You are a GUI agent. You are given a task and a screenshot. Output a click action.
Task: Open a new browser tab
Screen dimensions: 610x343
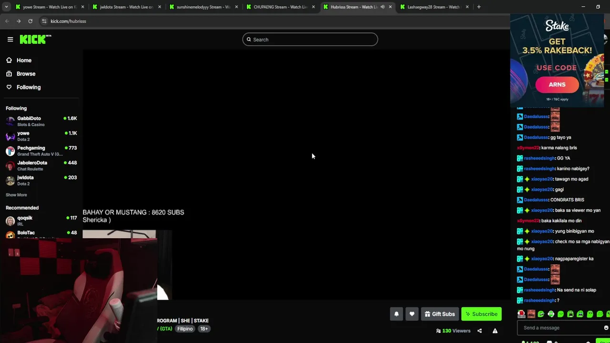coord(478,7)
